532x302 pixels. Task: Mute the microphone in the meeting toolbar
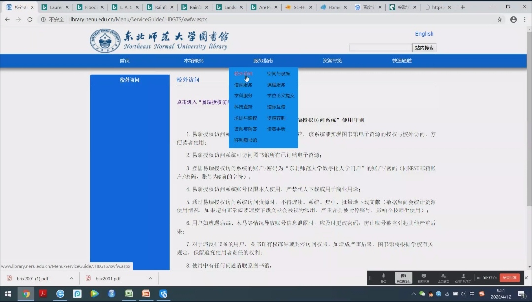click(383, 278)
